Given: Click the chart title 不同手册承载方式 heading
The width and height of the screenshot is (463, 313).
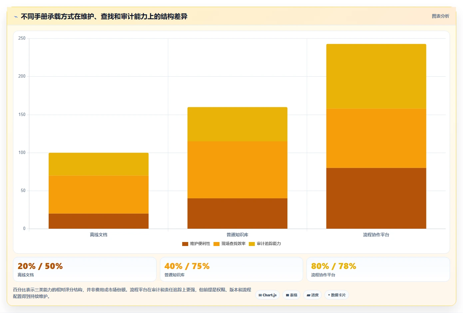Looking at the screenshot, I should [x=104, y=16].
